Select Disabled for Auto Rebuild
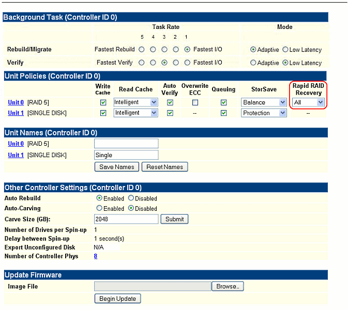 point(131,198)
